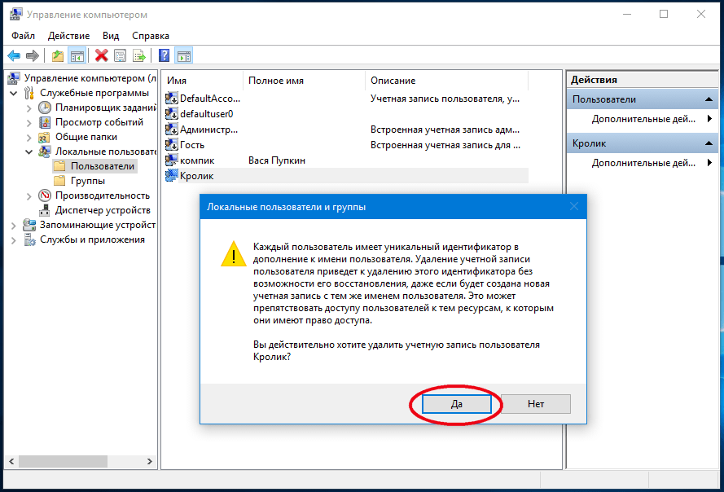Screen dimensions: 724x492
Task: Click the blue back arrow icon
Action: [x=14, y=56]
